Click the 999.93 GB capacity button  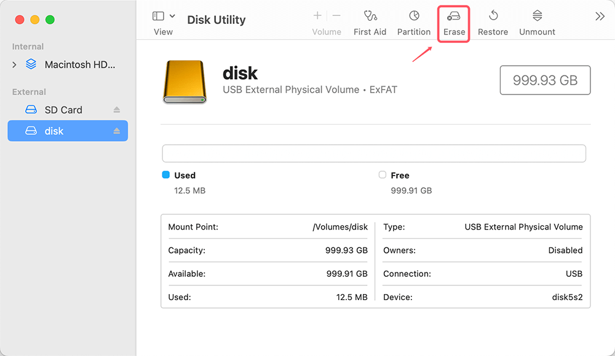point(545,80)
